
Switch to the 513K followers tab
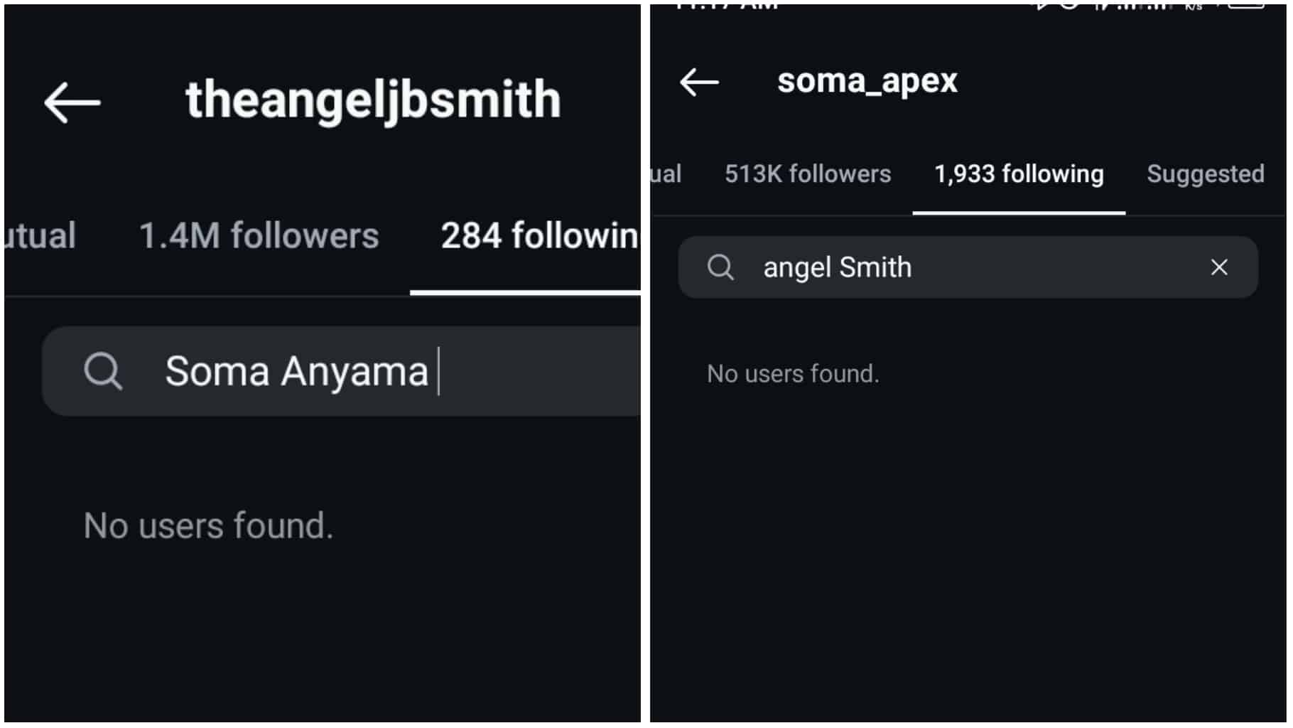(807, 174)
